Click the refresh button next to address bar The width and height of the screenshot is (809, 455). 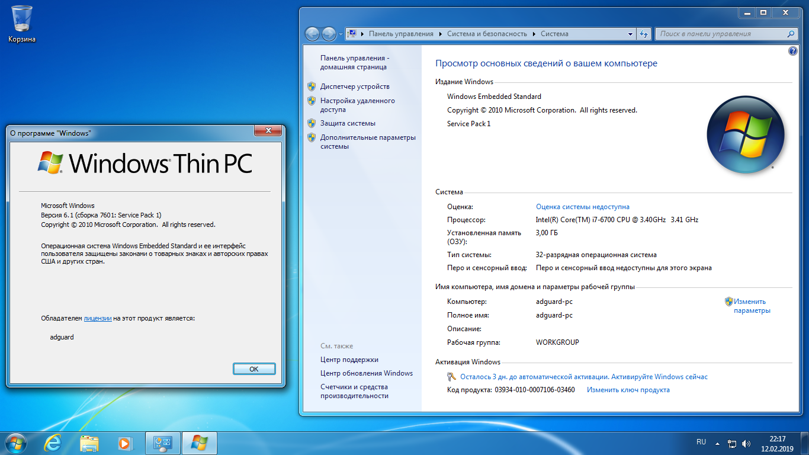(x=644, y=34)
